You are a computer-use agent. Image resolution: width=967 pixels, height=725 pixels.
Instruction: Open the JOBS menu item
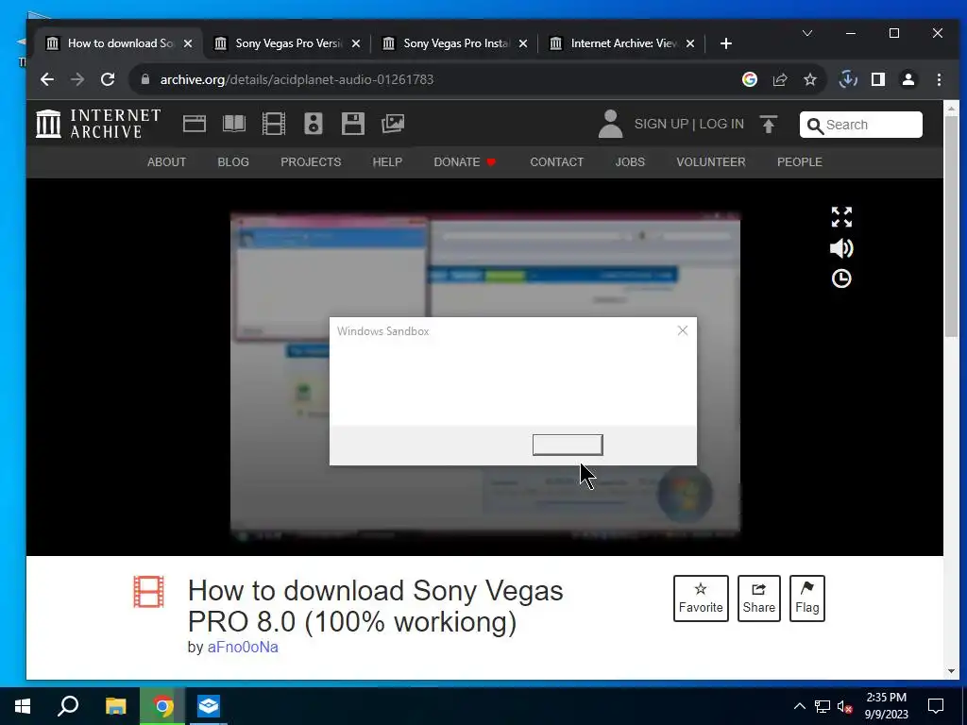[630, 162]
